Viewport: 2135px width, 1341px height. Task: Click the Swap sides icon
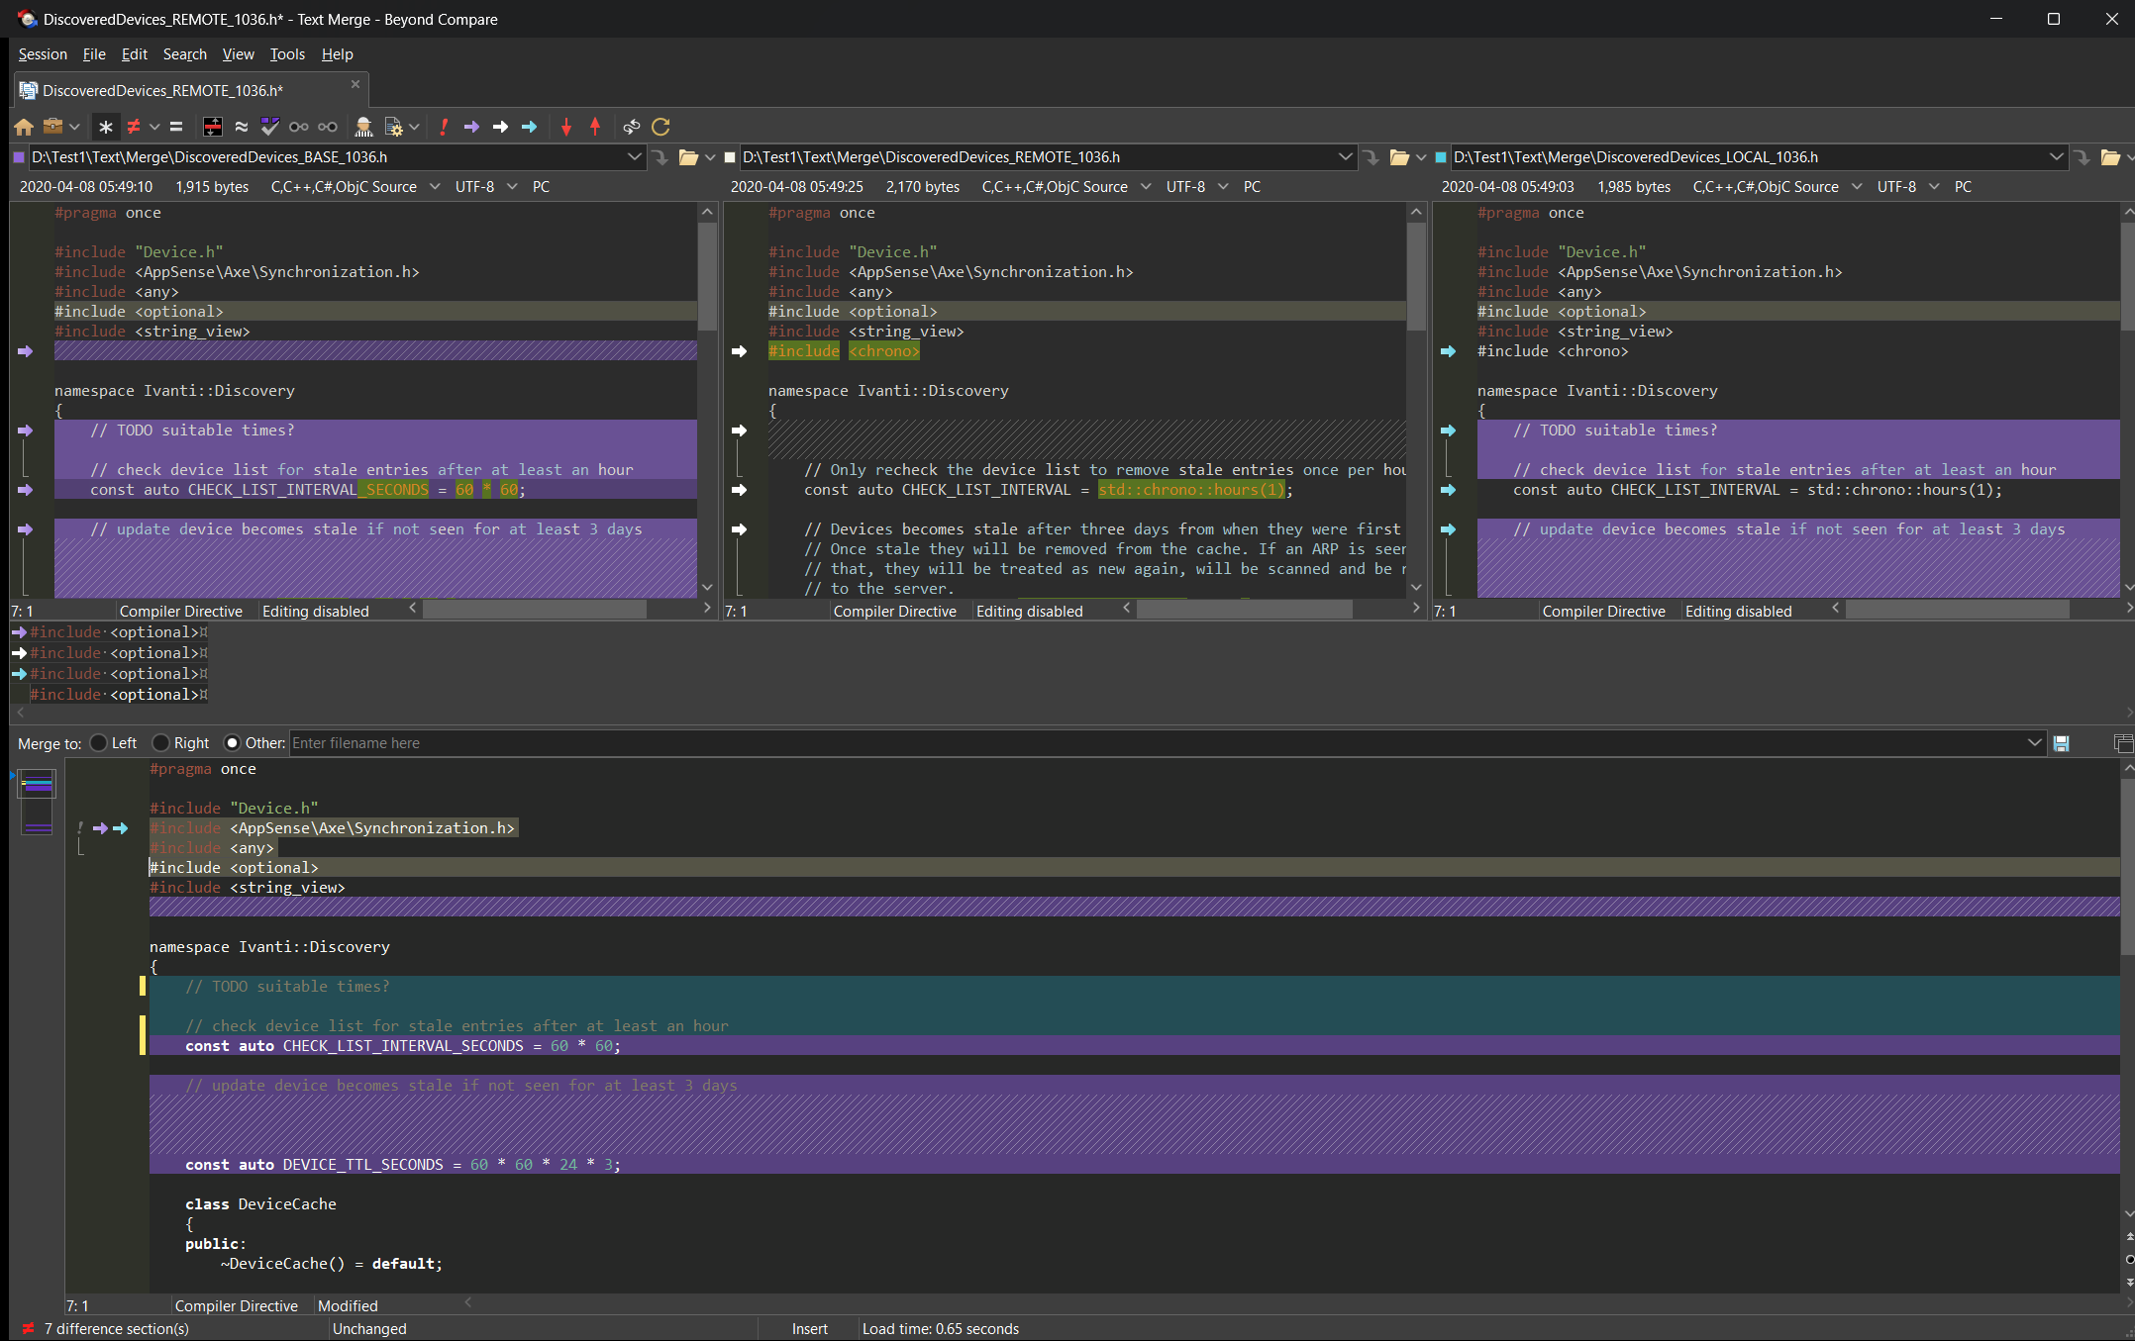pos(632,127)
